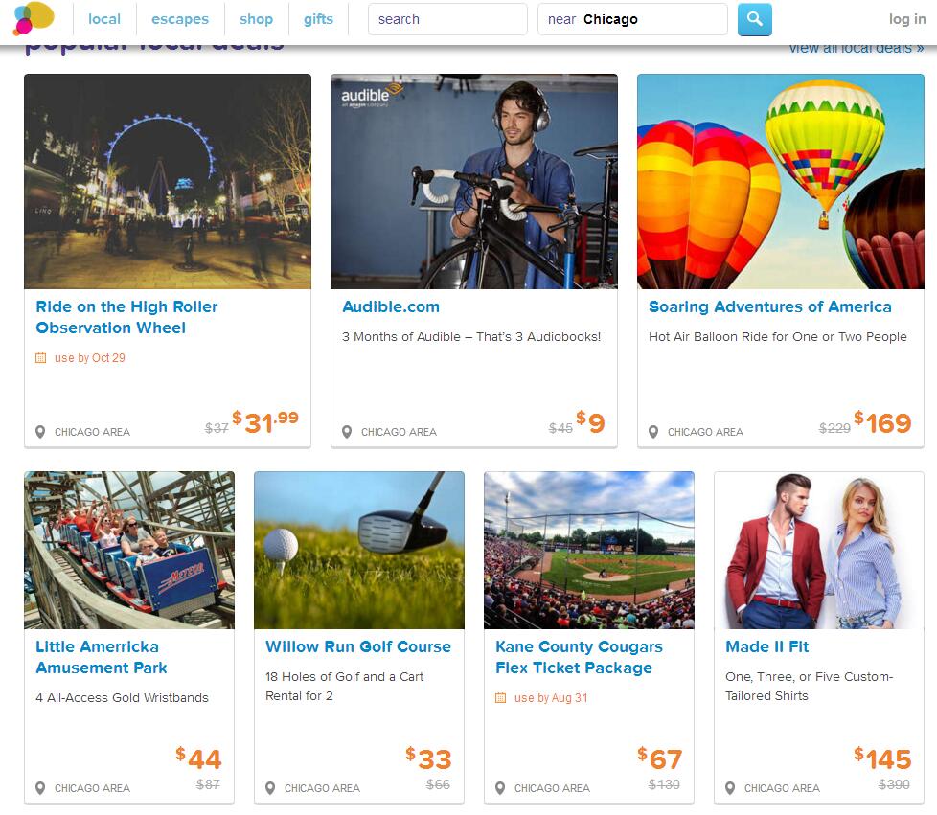The image size is (937, 815).
Task: Click the $169 balloon ride price
Action: coord(882,421)
